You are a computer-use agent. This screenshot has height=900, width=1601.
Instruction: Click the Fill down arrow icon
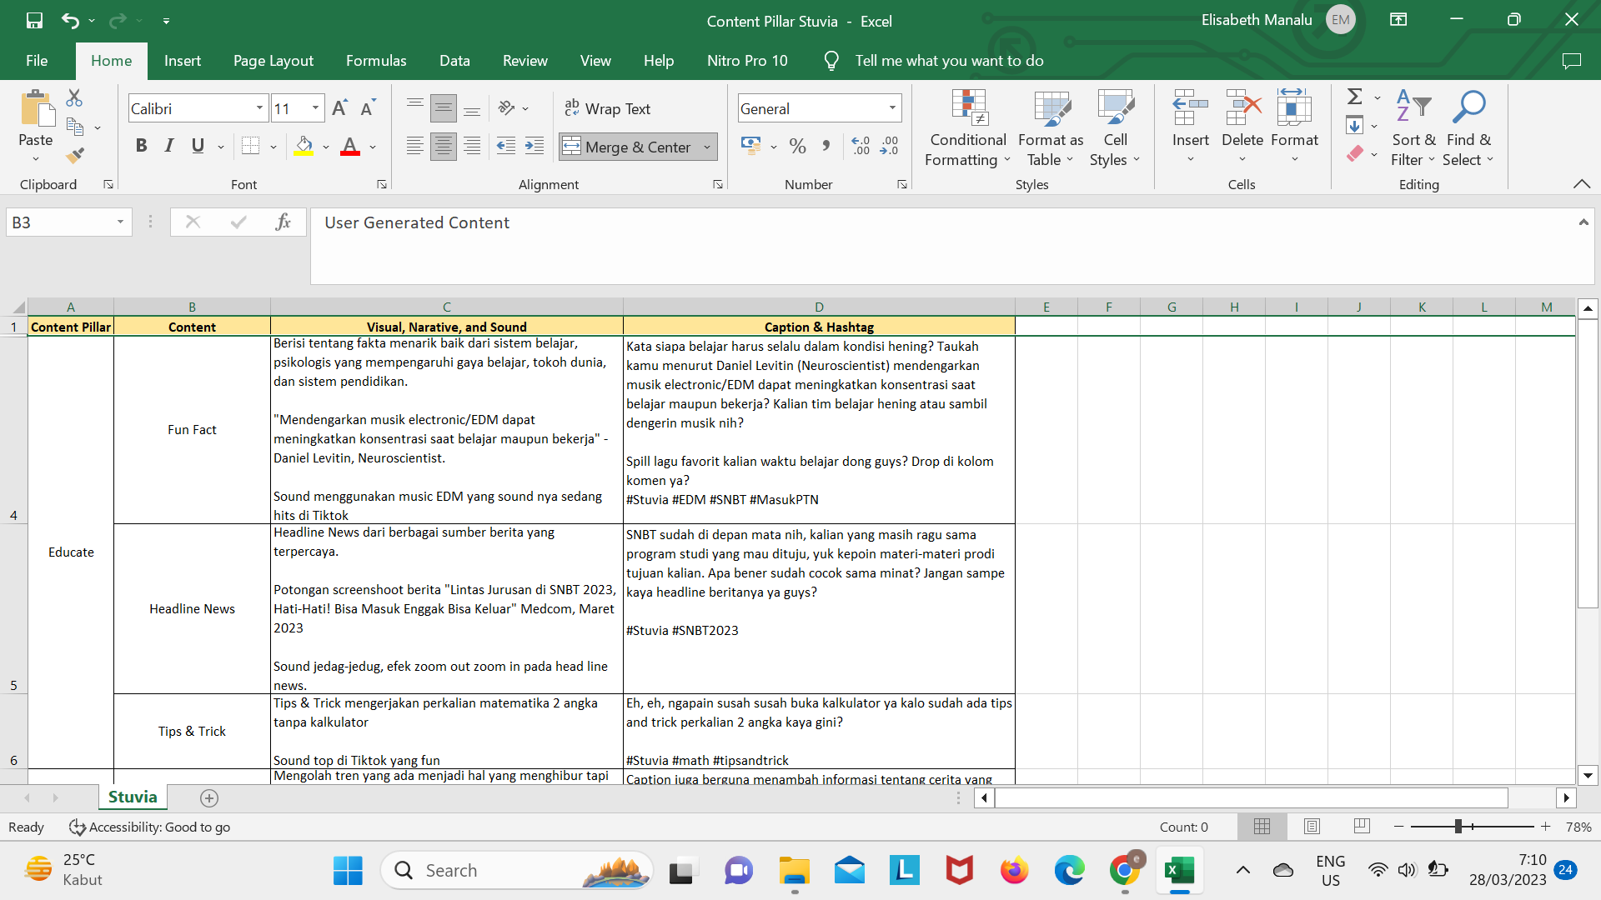(x=1355, y=126)
